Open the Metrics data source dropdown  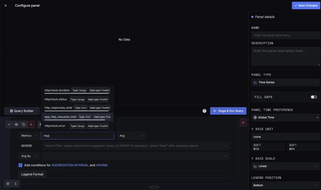pyautogui.click(x=29, y=135)
